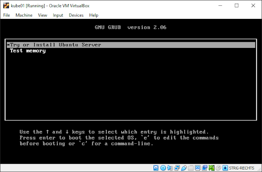This screenshot has width=262, height=172.
Task: Click the VirtualBox app icon in title bar
Action: click(6, 5)
